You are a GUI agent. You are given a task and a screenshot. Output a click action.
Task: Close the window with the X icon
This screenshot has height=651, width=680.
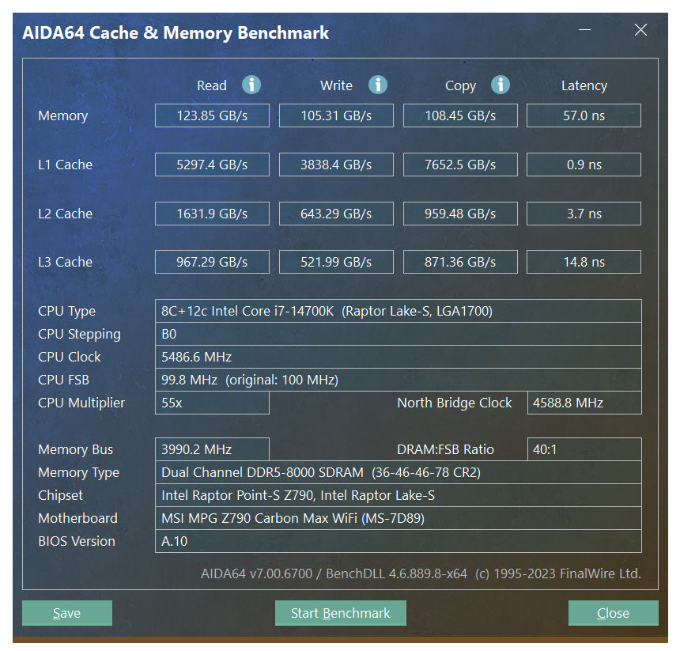point(640,29)
